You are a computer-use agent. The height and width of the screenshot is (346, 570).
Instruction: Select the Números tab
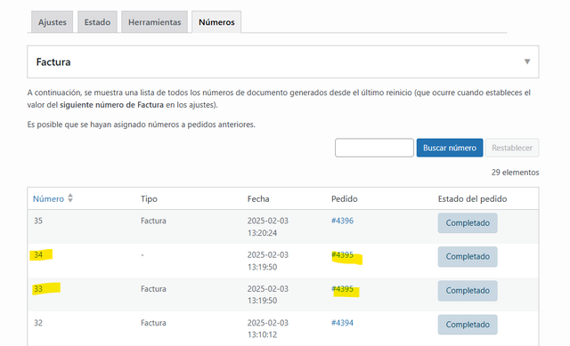point(216,21)
